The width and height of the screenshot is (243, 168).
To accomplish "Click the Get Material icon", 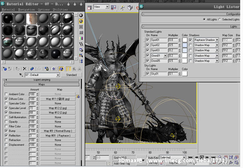I will click(4, 69).
